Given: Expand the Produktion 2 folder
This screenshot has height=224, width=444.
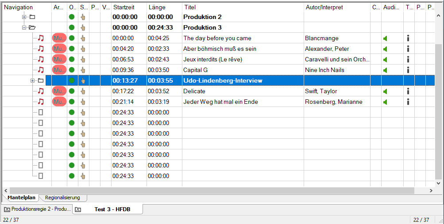Looking at the screenshot, I should point(24,17).
